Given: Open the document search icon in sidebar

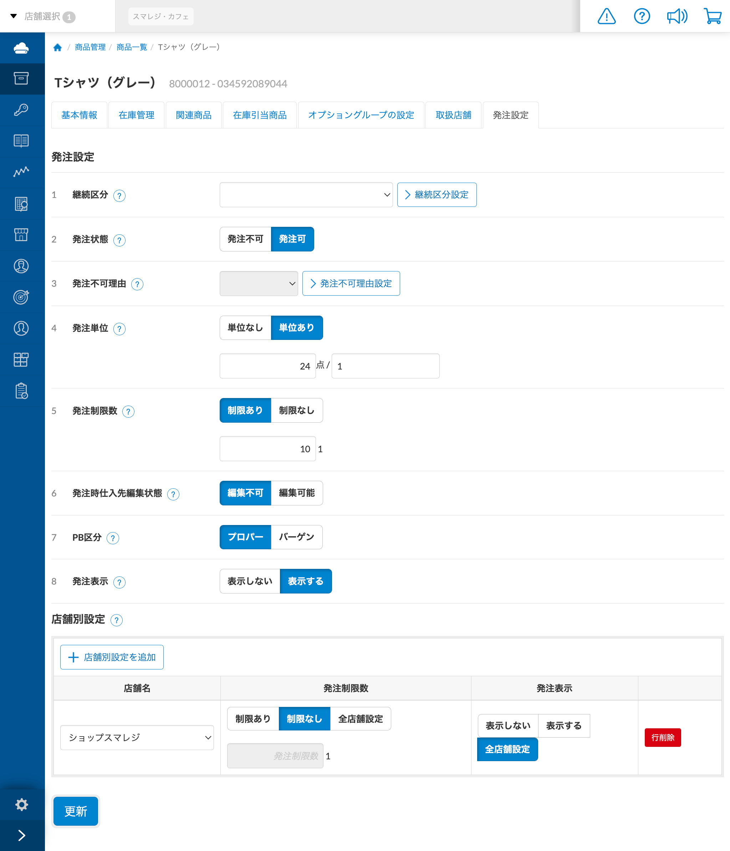Looking at the screenshot, I should pos(21,204).
